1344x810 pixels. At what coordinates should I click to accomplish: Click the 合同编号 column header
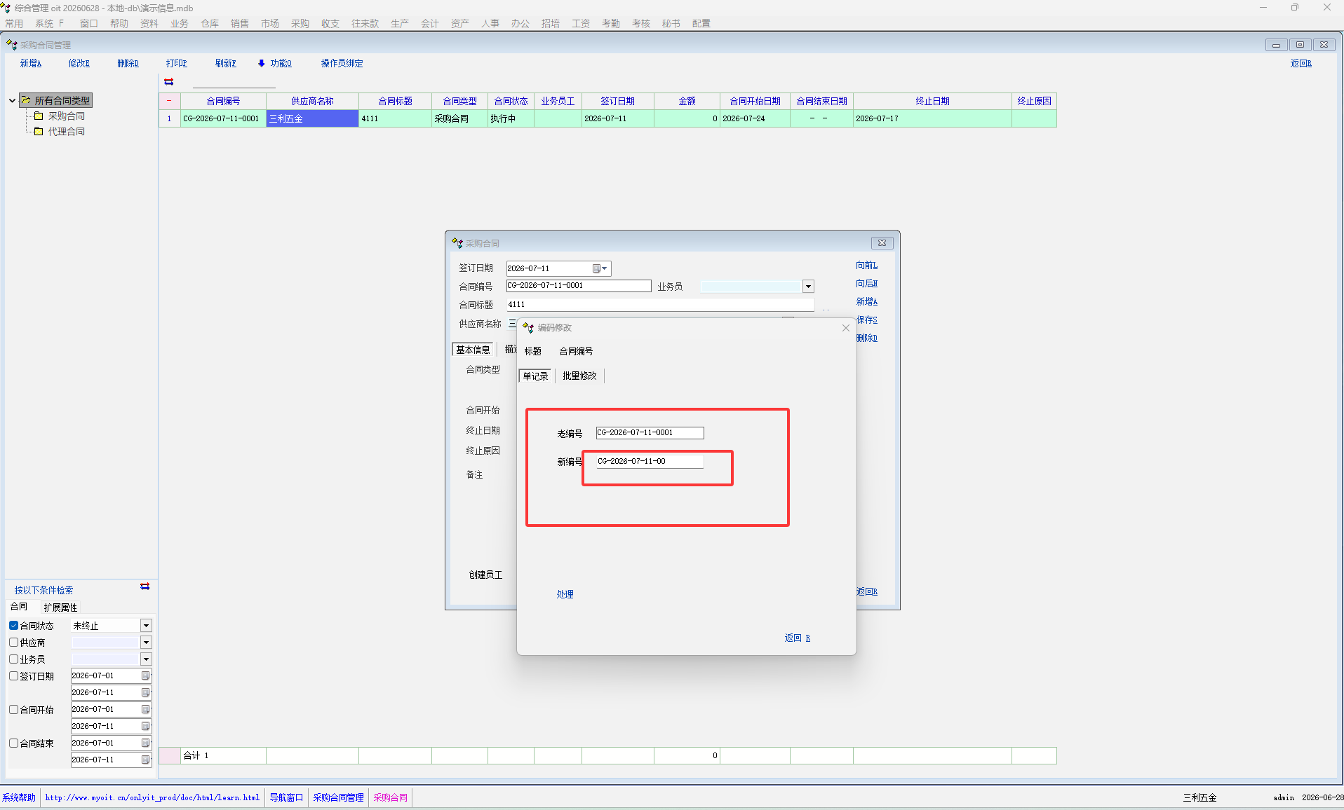click(223, 101)
